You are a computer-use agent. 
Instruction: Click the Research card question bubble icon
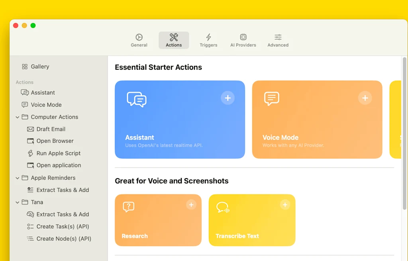(x=129, y=207)
